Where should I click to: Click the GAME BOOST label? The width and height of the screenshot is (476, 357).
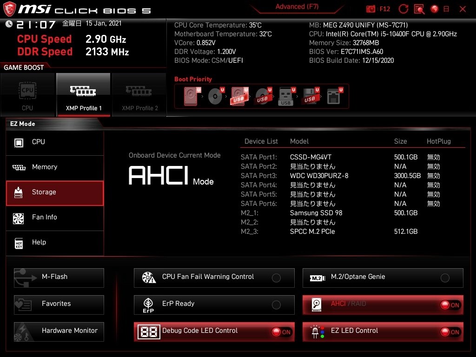24,67
